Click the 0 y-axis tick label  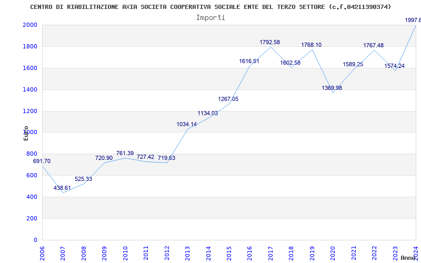(35, 240)
